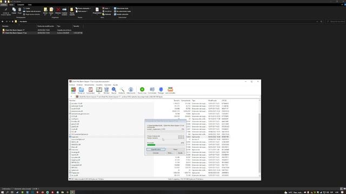Click Nueva carpeta in Explorer ribbon

(x=72, y=11)
